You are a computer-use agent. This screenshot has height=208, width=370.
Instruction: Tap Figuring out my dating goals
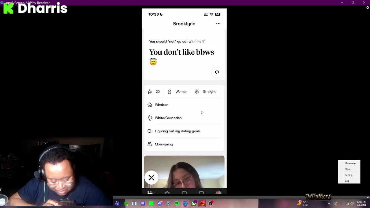tap(177, 131)
